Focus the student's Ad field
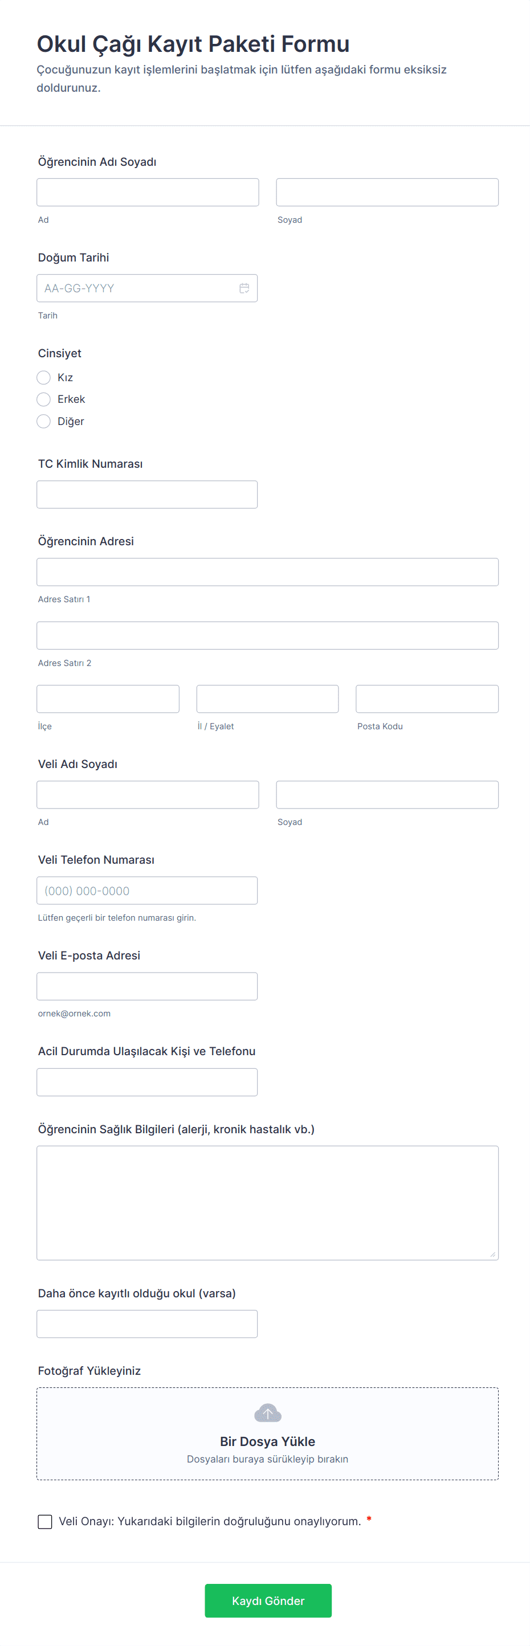The width and height of the screenshot is (530, 1646). tap(148, 193)
